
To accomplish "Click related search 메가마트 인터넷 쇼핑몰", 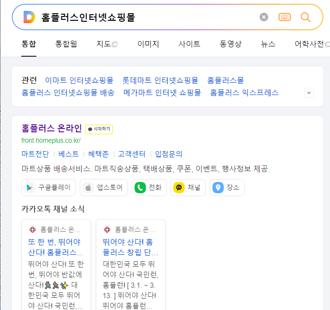I will (162, 93).
